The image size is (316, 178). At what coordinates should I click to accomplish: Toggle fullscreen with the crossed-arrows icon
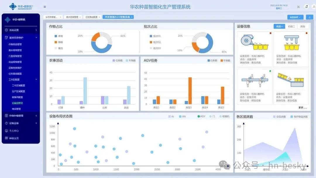[x=298, y=7]
